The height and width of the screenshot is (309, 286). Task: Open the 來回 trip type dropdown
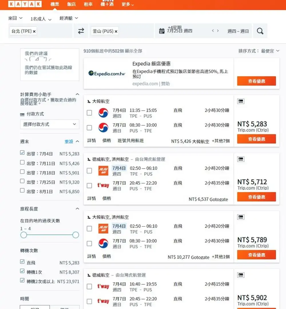pos(15,18)
